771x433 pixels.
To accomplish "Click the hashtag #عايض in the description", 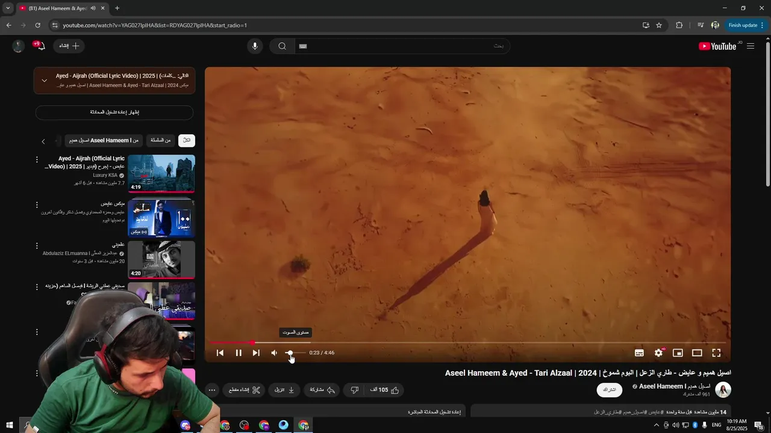I will click(x=654, y=412).
